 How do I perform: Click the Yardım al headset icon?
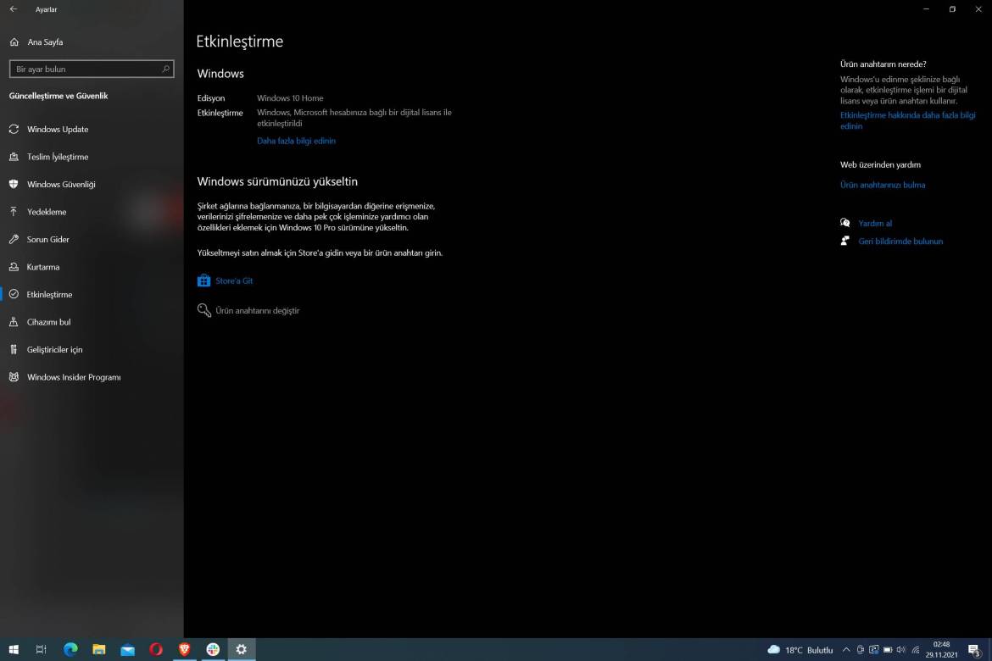(x=844, y=222)
